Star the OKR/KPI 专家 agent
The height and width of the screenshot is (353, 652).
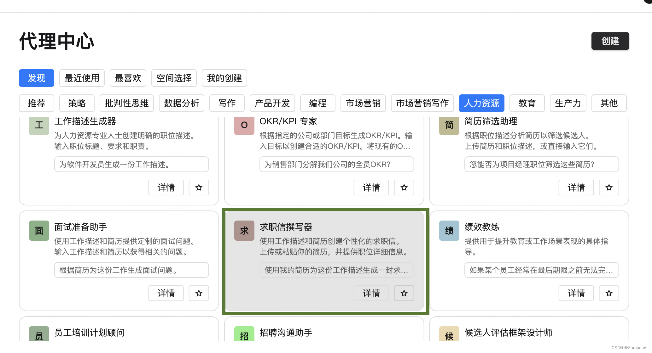[404, 188]
